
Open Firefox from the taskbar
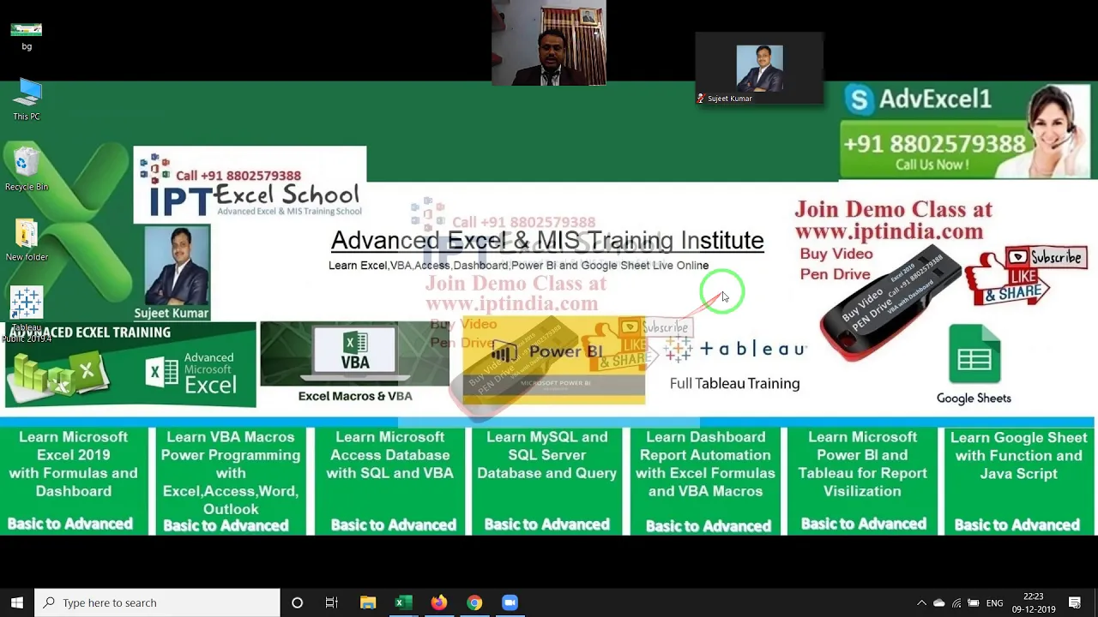point(438,602)
